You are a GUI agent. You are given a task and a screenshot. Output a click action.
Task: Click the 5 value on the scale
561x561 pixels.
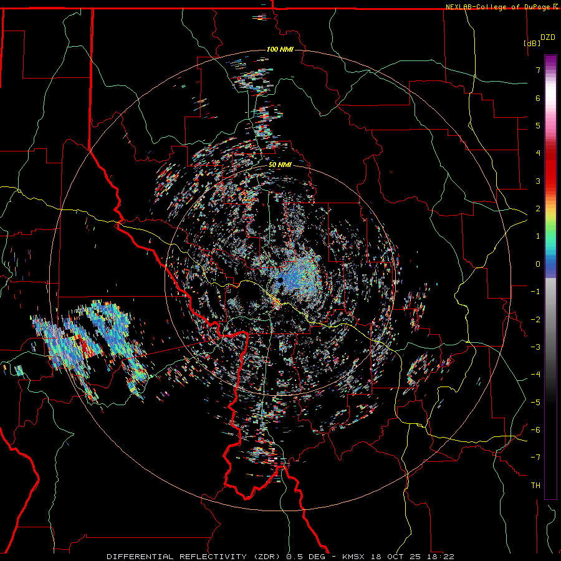point(538,125)
